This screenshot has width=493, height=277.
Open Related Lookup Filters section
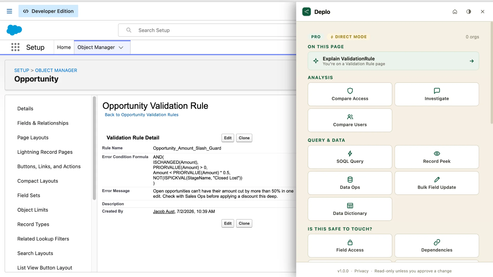click(43, 239)
